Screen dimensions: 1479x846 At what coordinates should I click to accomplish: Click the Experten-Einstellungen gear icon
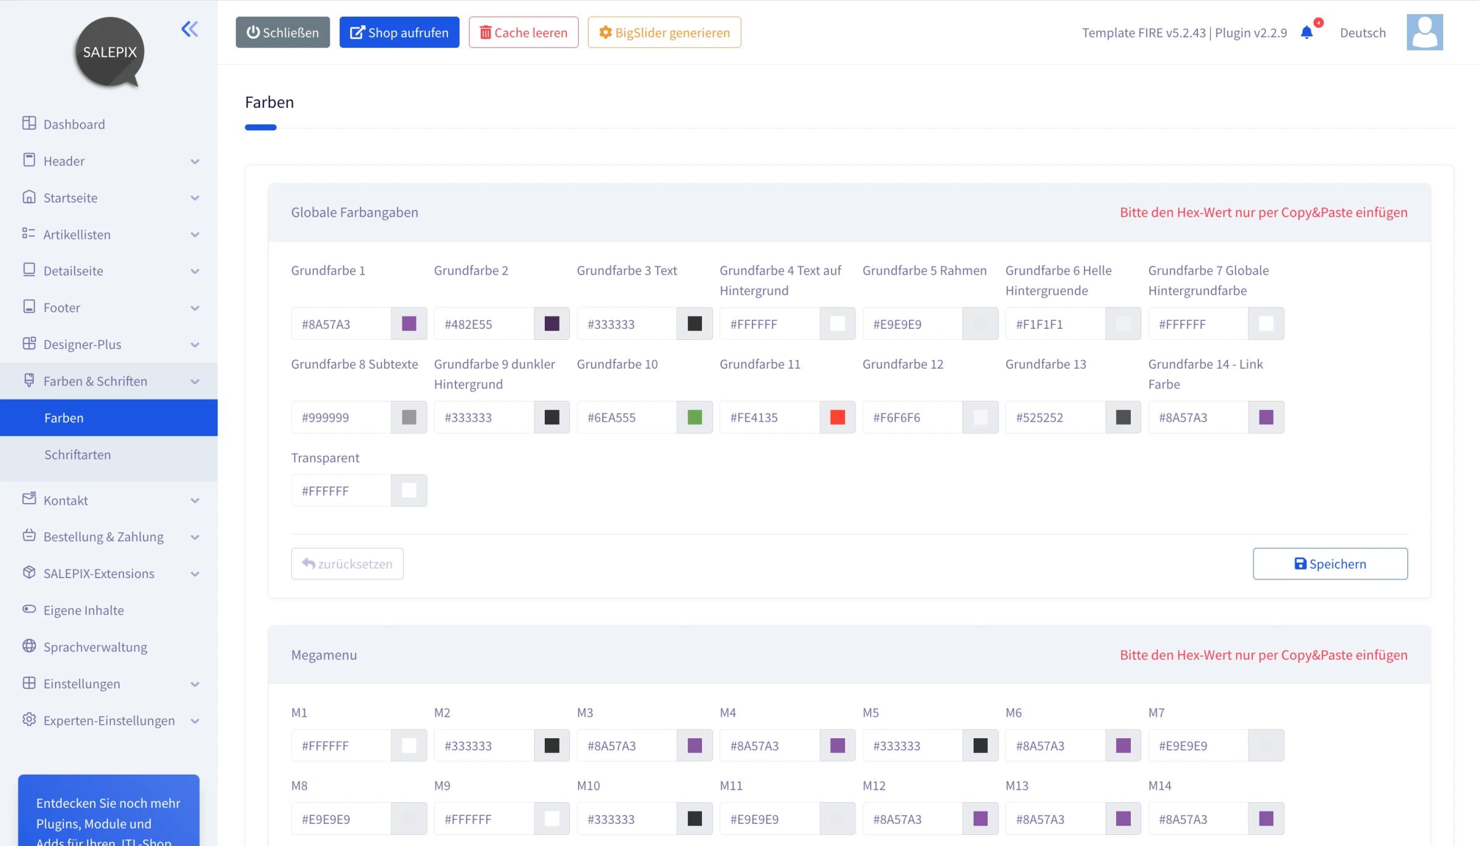[x=29, y=720]
